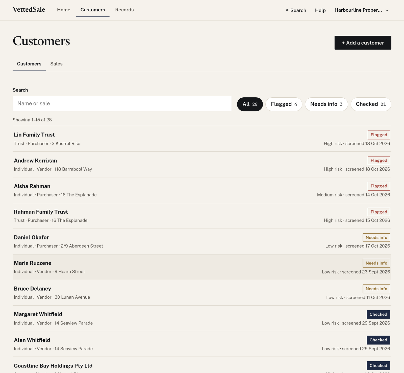
Task: Open Aisha Rahman customer record
Action: point(202,190)
